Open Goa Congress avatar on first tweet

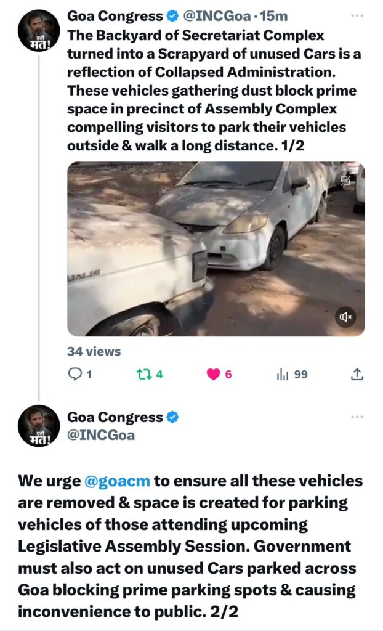pos(39,31)
